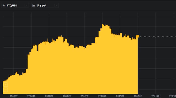Open the BTC/USD asset dropdown

pos(15,5)
